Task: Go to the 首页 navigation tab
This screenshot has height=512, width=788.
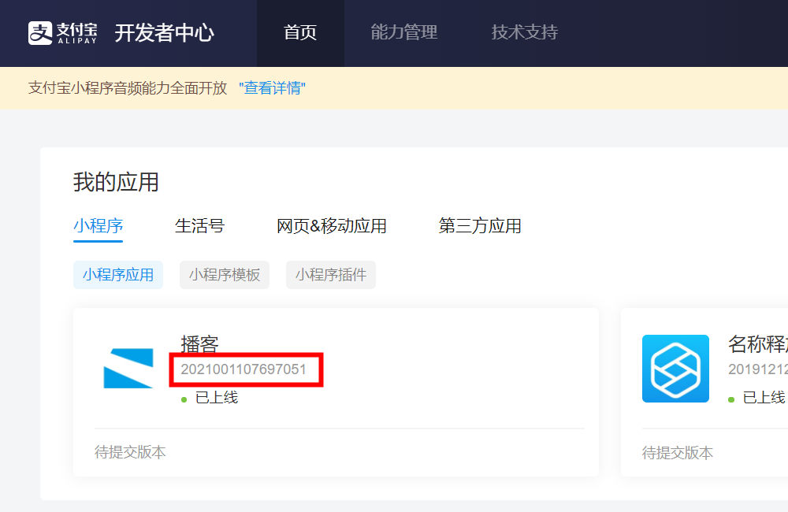Action: pyautogui.click(x=300, y=32)
